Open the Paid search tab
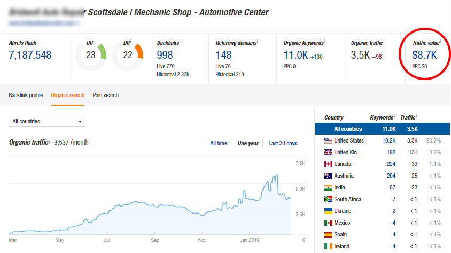The height and width of the screenshot is (253, 451). point(106,95)
